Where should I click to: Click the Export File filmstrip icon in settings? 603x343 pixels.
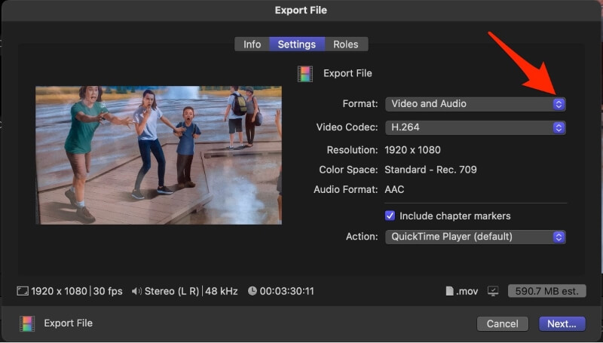click(305, 74)
